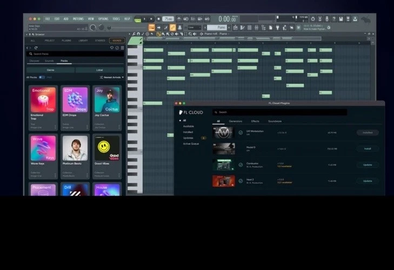Click the undo history circular arrow icon

[312, 19]
